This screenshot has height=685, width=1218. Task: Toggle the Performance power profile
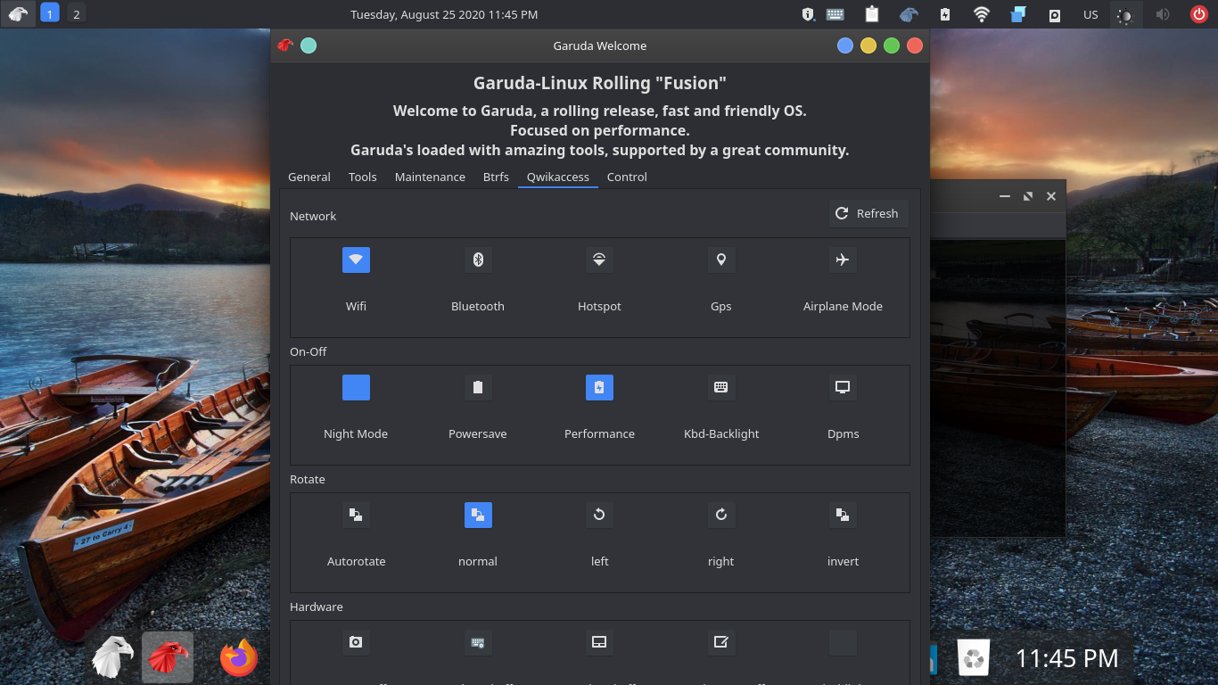(x=599, y=387)
